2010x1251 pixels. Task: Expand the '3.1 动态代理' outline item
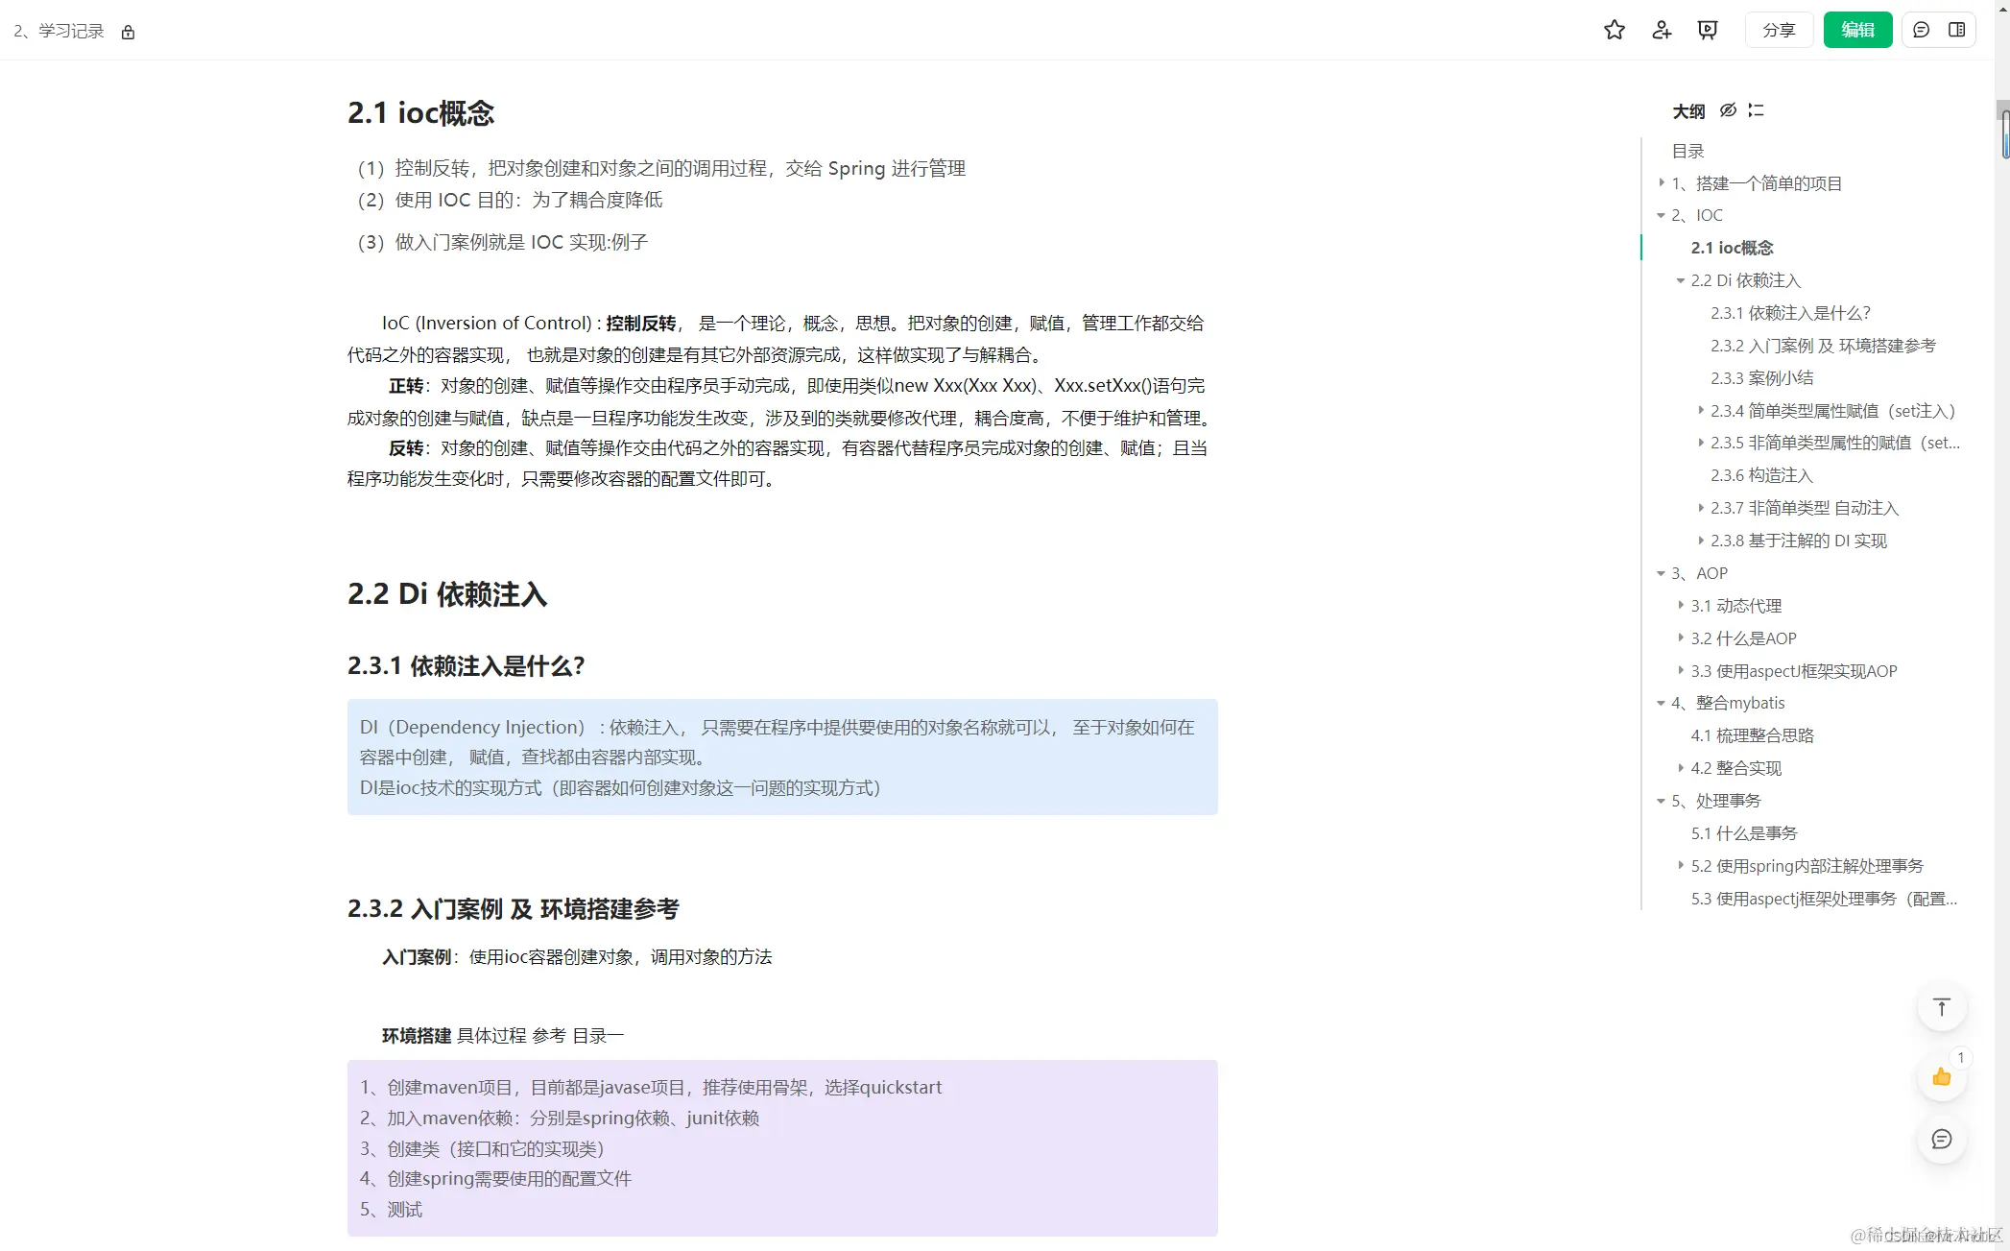pyautogui.click(x=1680, y=606)
